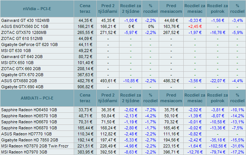Click the -3,4% half-year percentage
Viewport: 246px width, 155px height.
pyautogui.click(x=237, y=20)
